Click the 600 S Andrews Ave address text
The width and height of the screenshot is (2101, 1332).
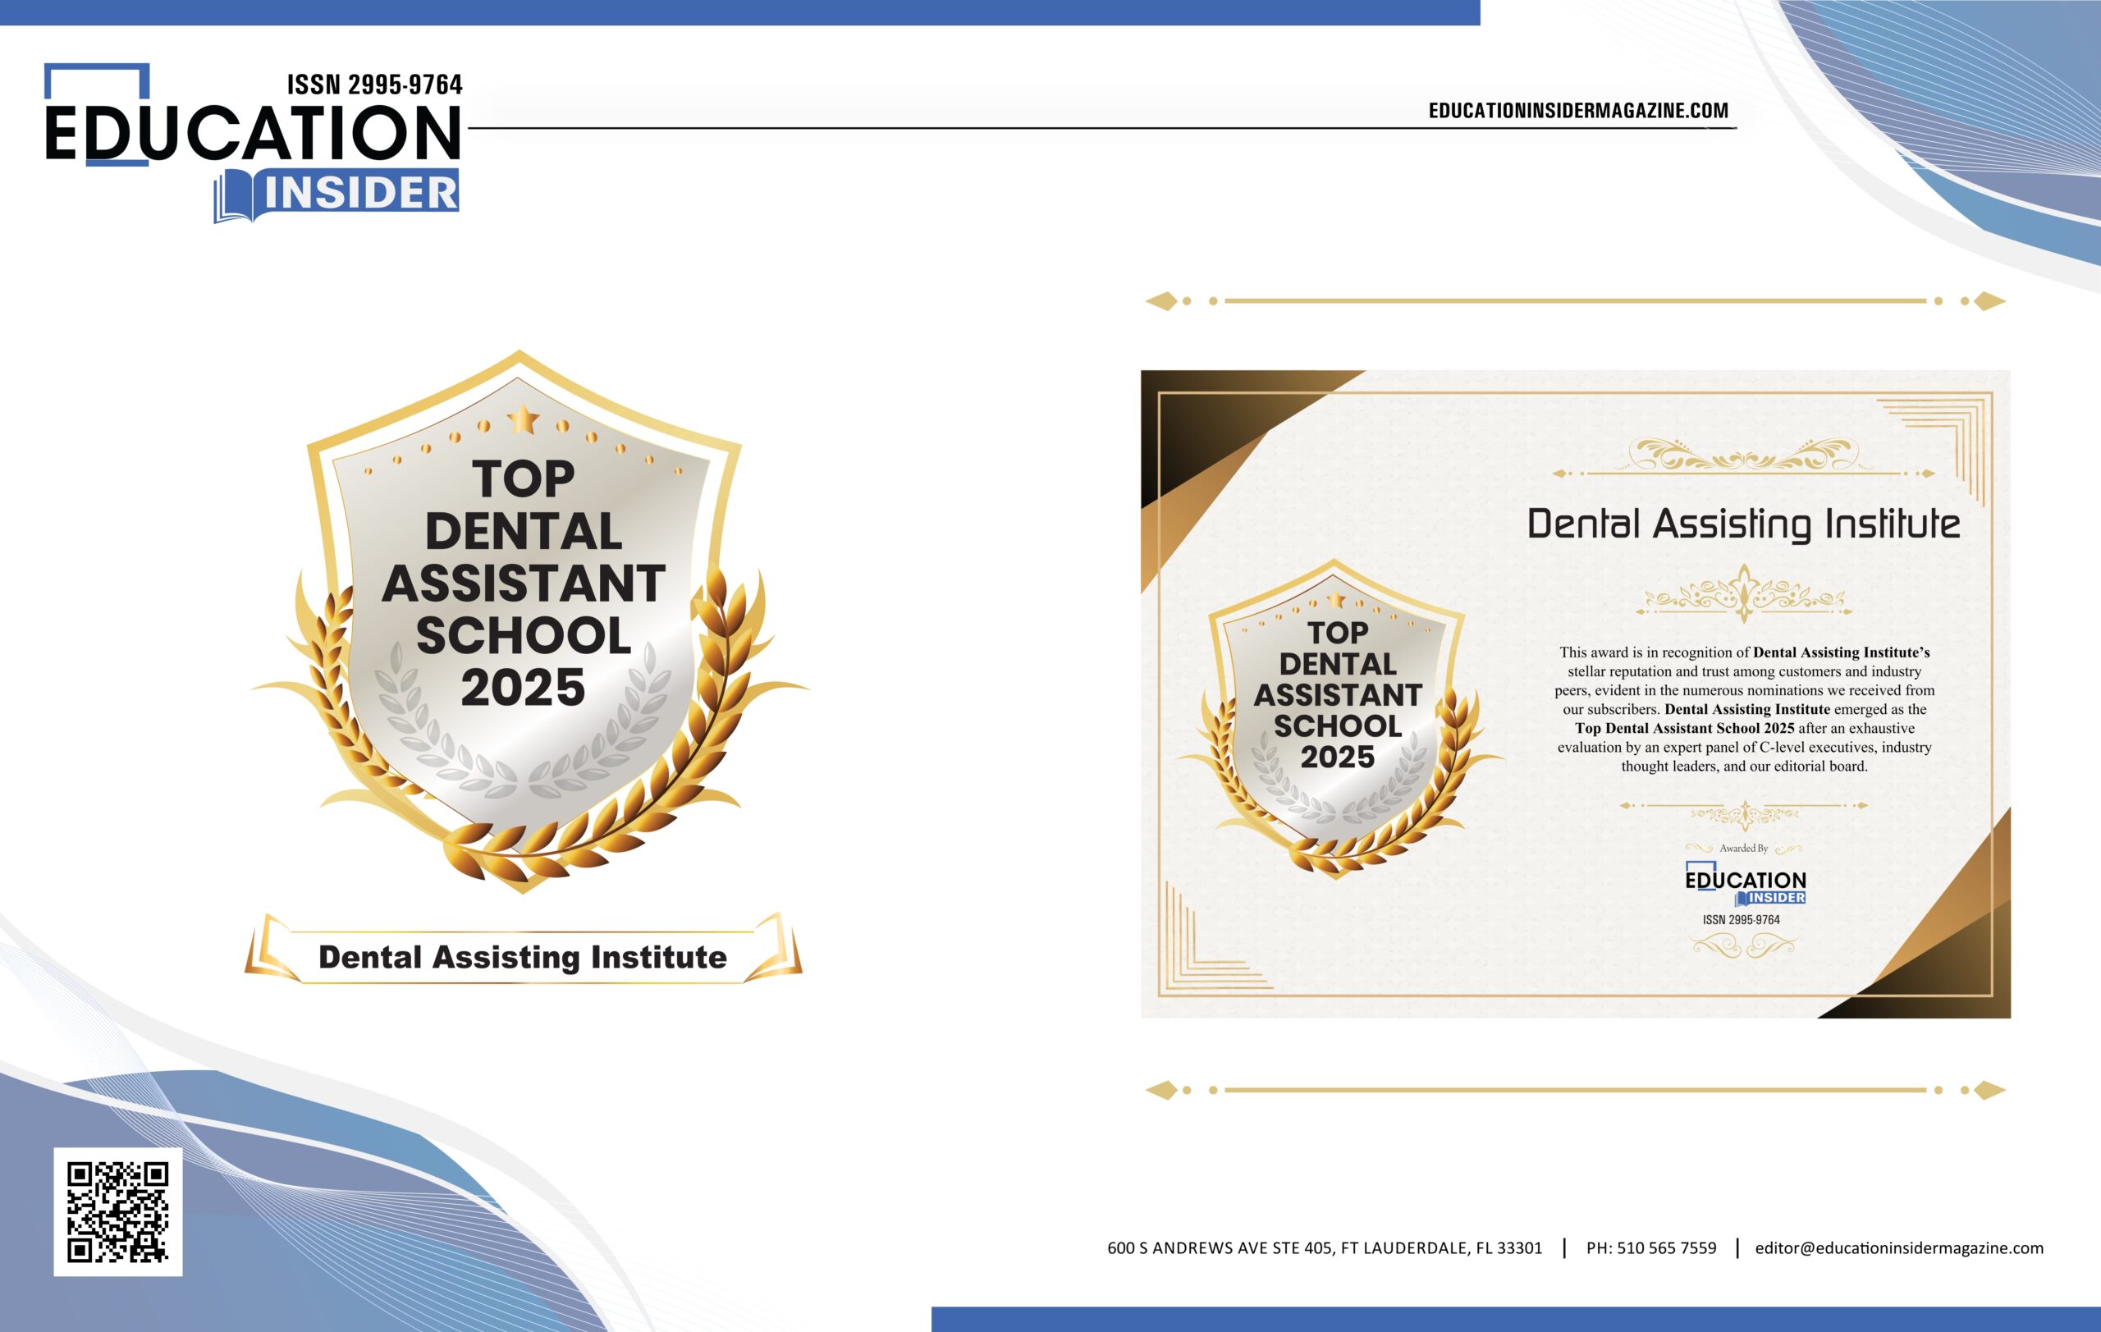point(1325,1248)
